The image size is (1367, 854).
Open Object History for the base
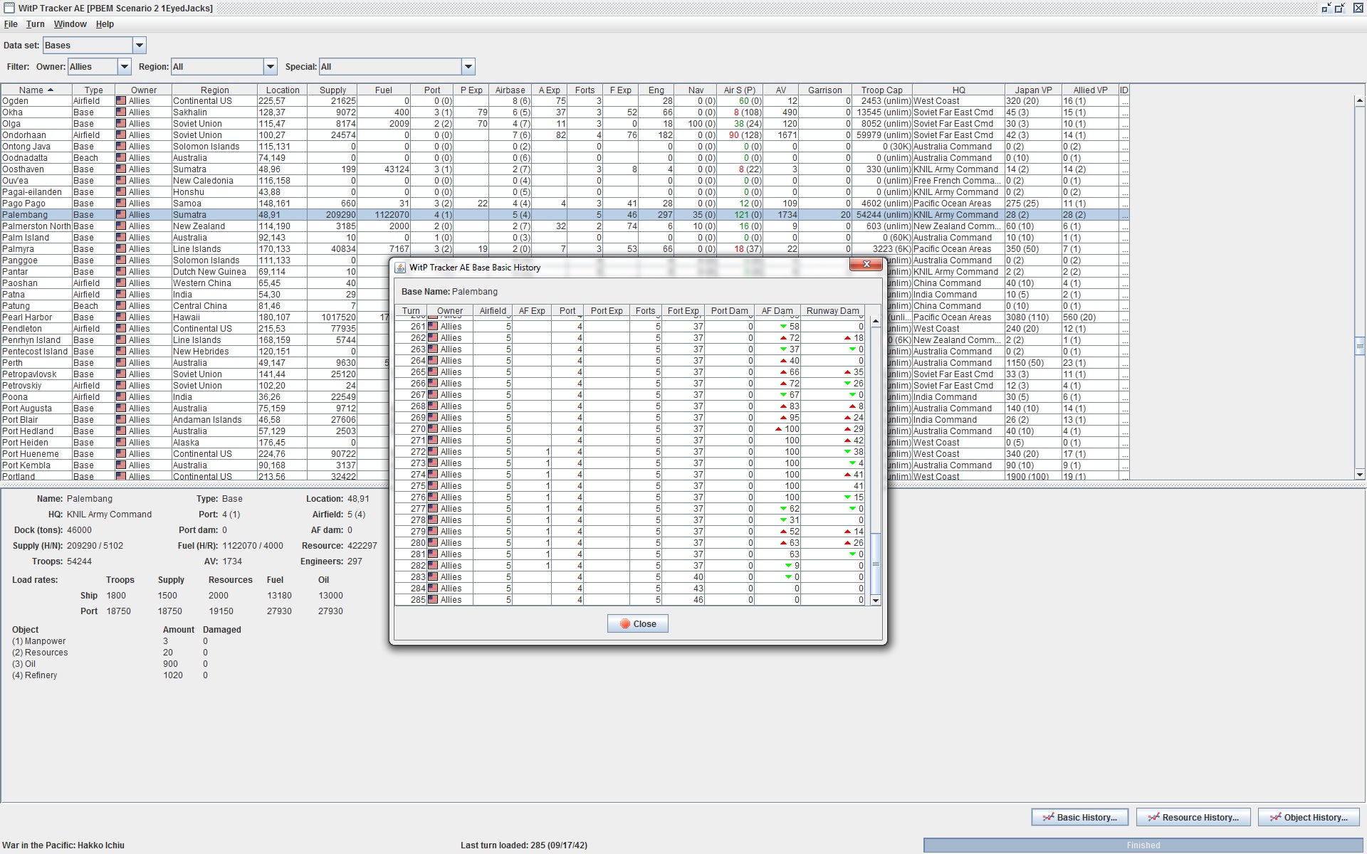tap(1309, 817)
